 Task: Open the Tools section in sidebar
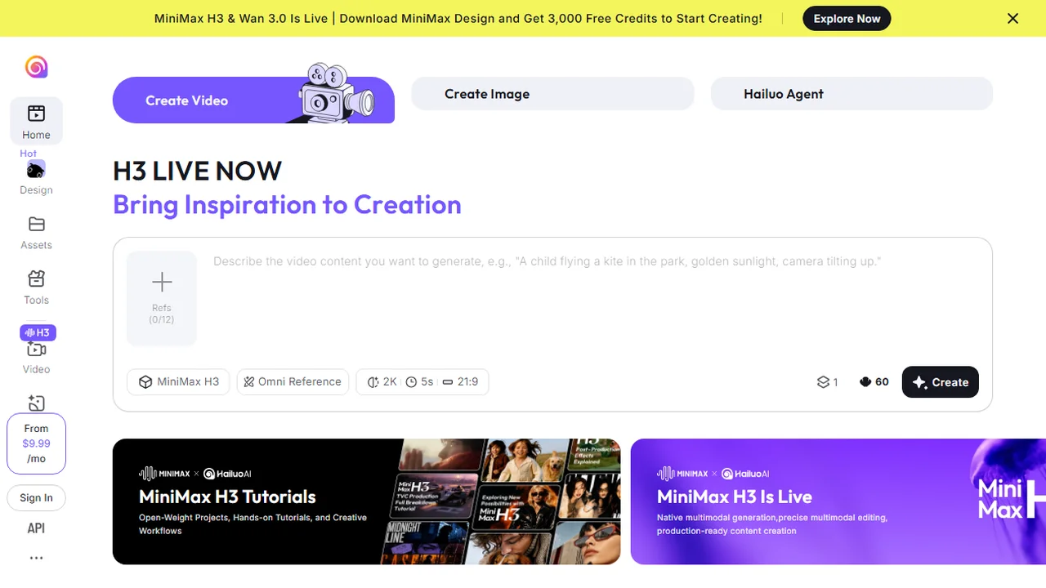click(x=36, y=287)
